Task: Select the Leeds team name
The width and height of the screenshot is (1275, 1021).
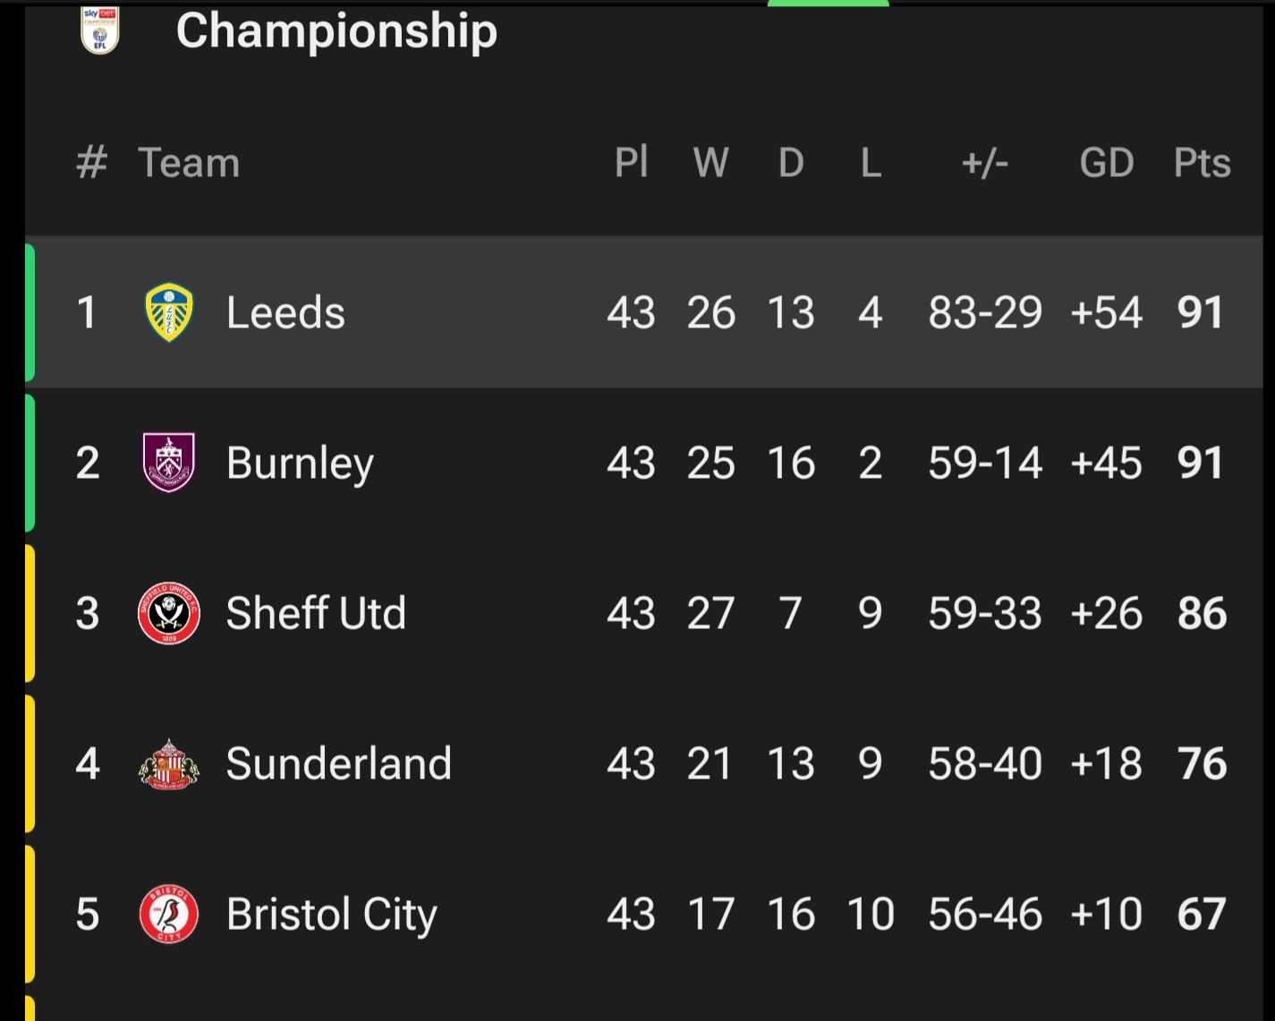Action: 285,312
